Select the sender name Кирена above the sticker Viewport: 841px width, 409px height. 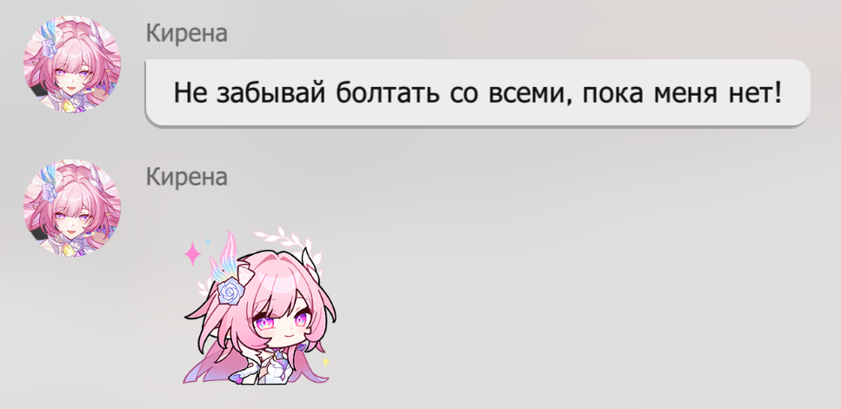(x=187, y=177)
